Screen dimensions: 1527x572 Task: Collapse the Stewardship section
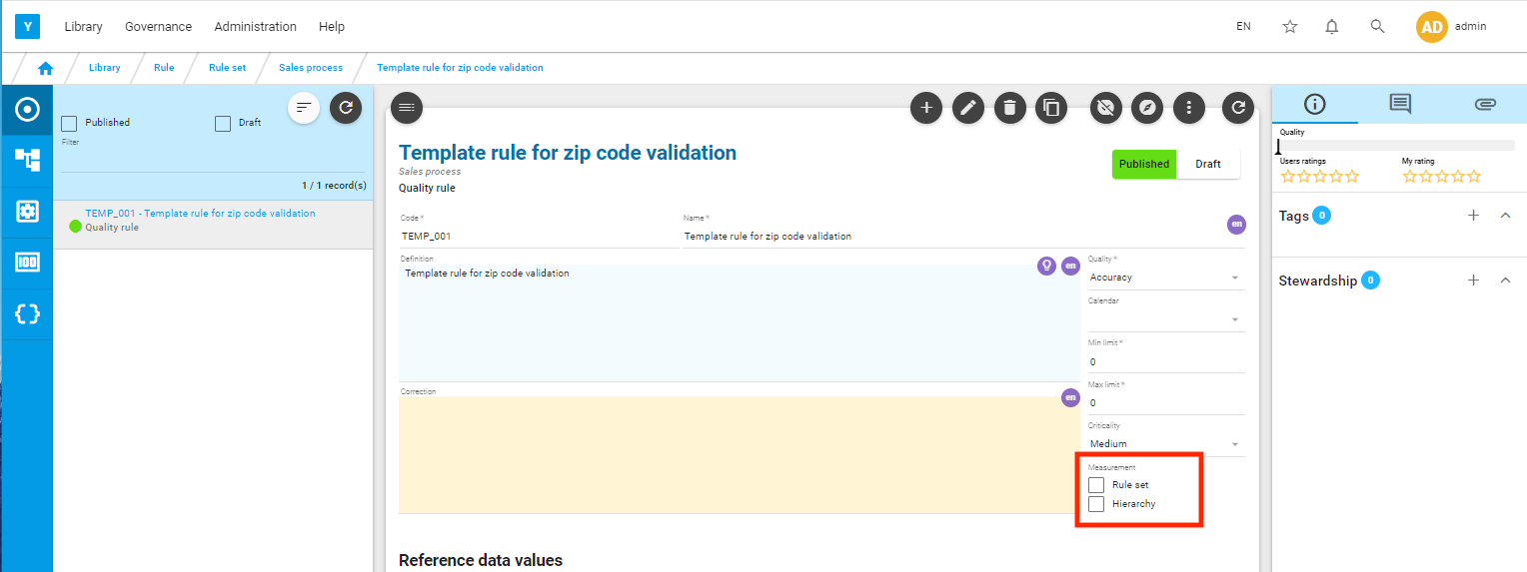click(1506, 281)
